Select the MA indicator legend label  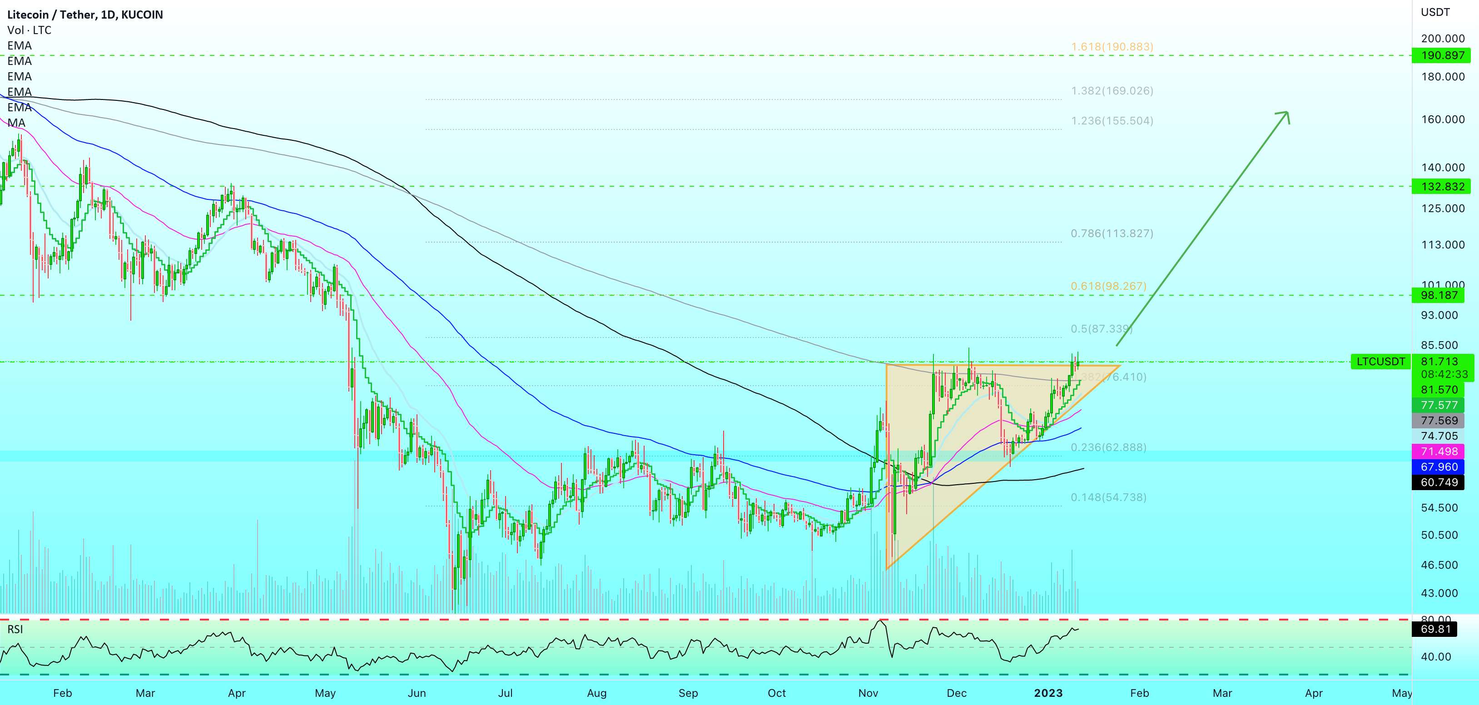coord(16,123)
